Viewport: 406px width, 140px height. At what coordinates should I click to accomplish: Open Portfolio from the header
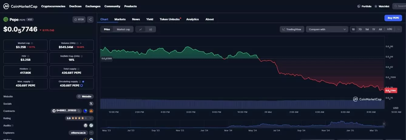pos(364,6)
